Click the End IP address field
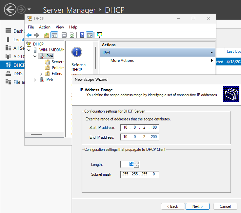Screen dimensions: 241x213 (x=140, y=137)
